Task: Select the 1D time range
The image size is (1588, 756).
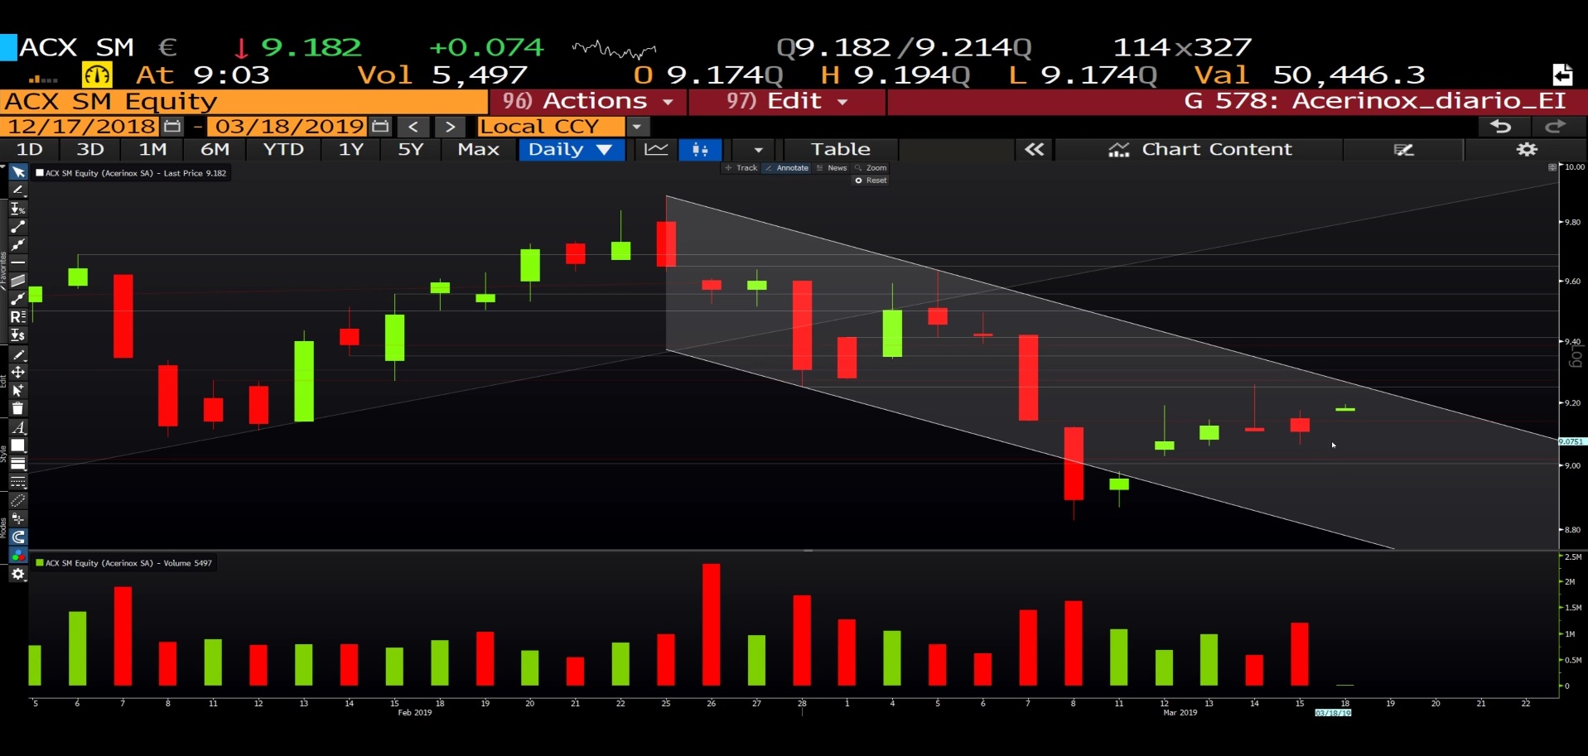Action: pyautogui.click(x=30, y=149)
